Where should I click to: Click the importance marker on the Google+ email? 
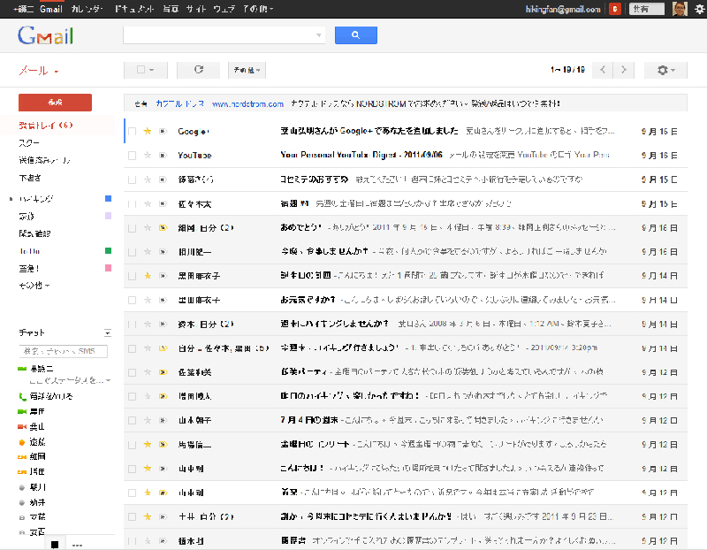[x=162, y=131]
